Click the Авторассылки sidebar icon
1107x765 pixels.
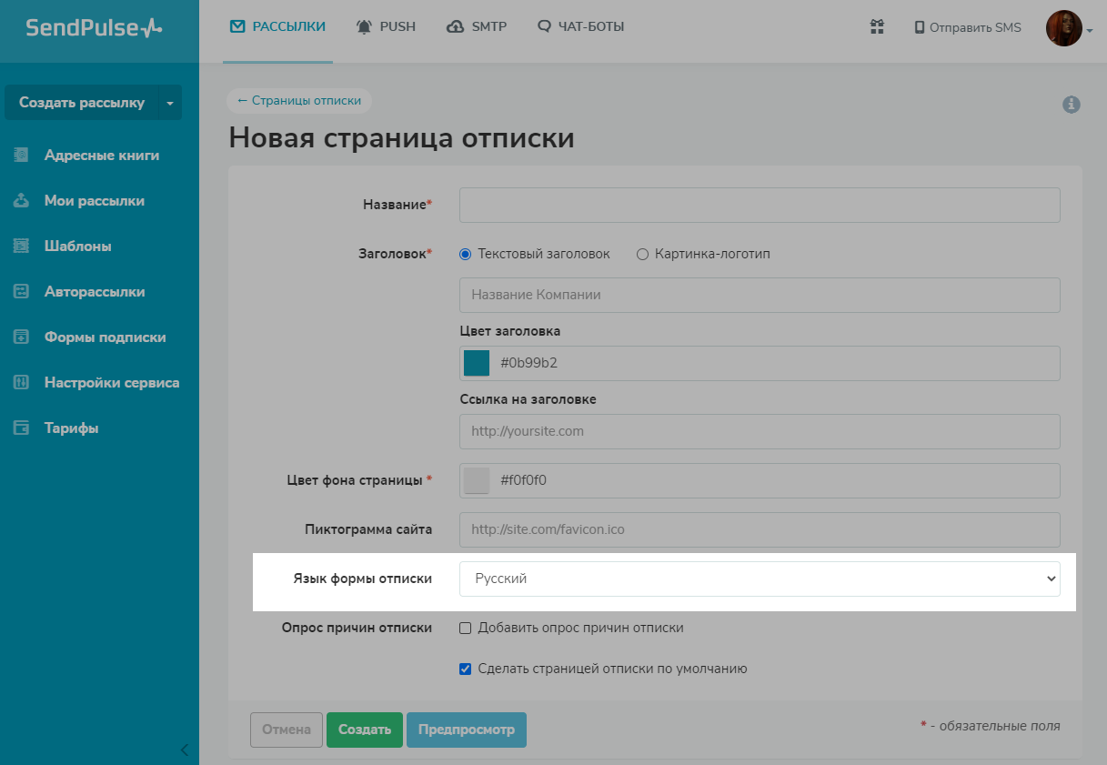click(x=22, y=292)
